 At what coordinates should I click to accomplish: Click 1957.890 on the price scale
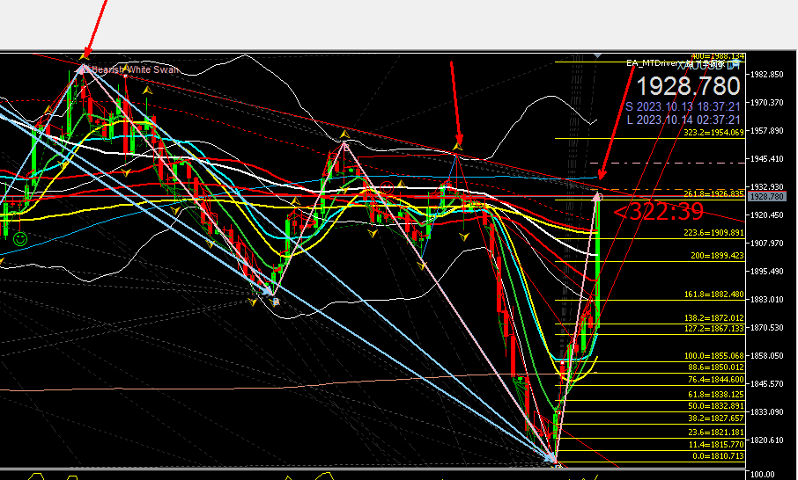767,130
